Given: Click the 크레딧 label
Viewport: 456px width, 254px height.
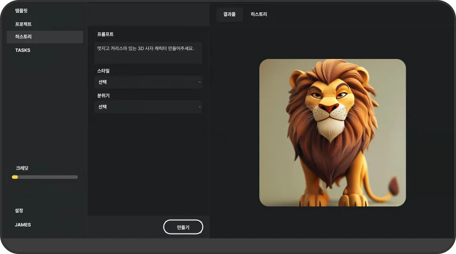Looking at the screenshot, I should tap(22, 168).
